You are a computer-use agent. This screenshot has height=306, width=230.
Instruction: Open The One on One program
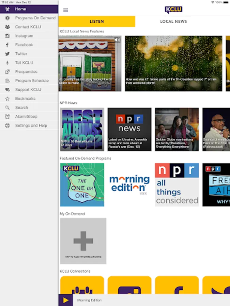click(x=82, y=185)
